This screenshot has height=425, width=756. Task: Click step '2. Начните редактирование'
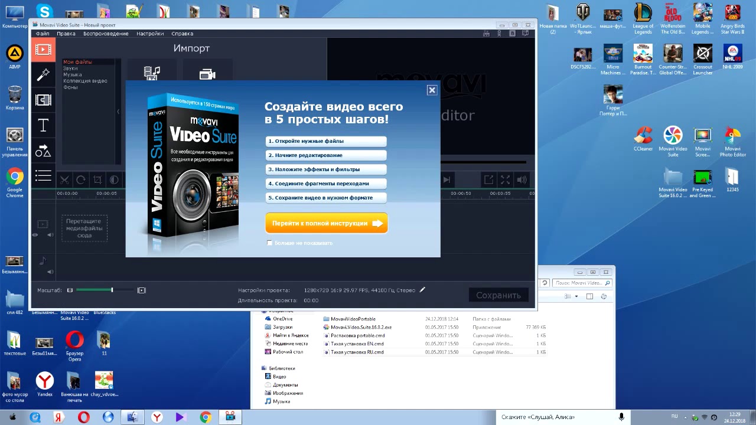(326, 155)
